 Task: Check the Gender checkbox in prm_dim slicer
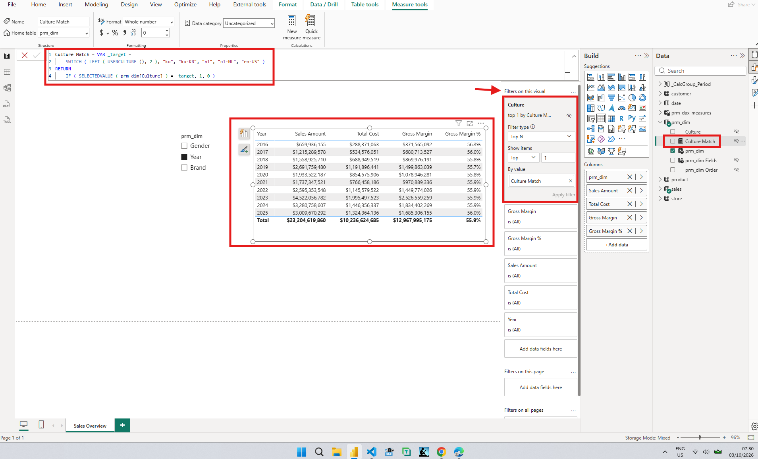(x=184, y=146)
